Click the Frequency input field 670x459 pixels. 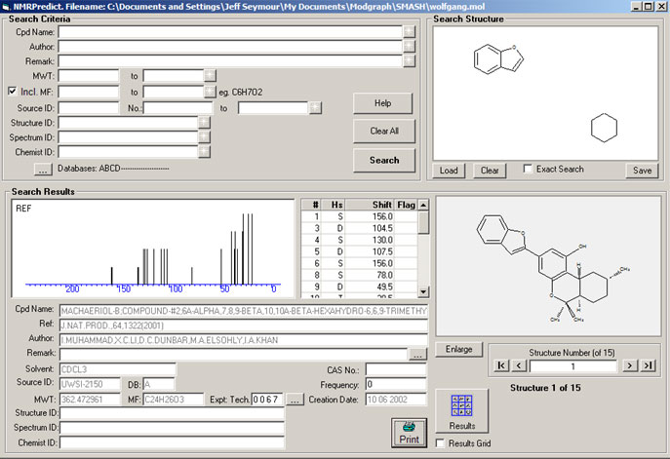click(395, 384)
